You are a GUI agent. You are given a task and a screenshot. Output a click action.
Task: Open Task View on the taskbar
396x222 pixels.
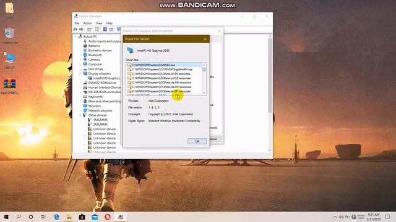point(43,216)
